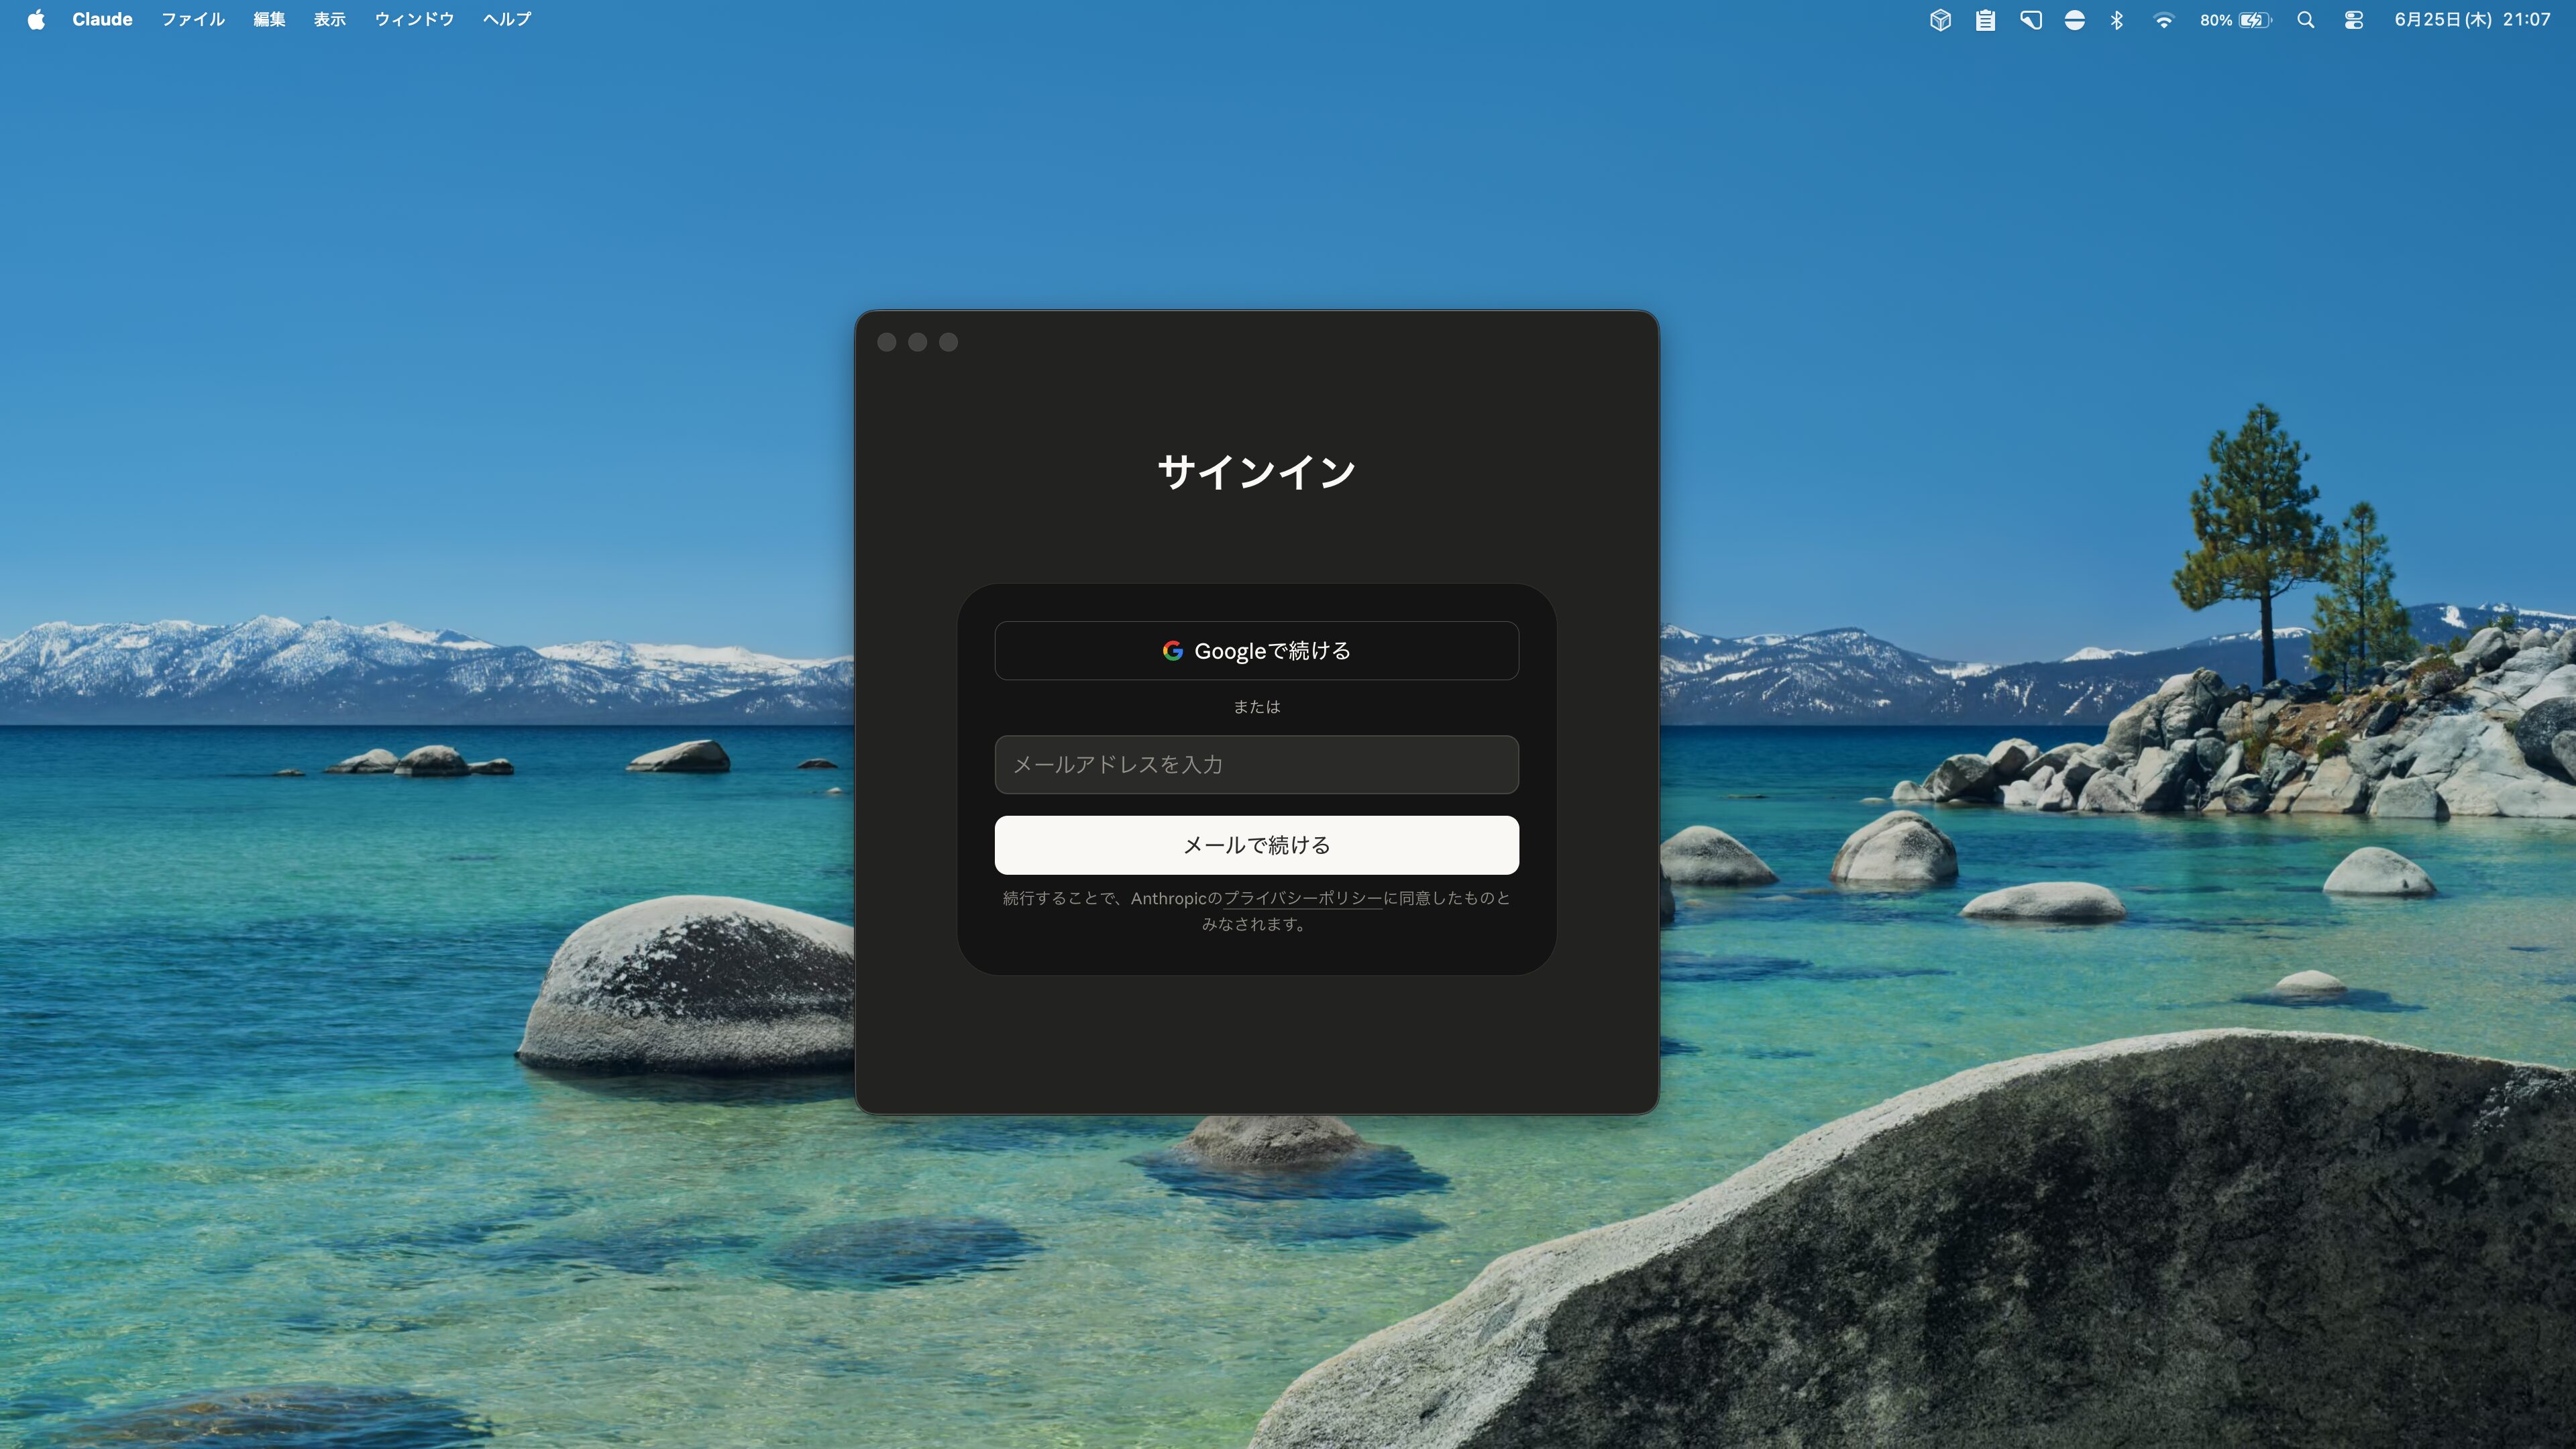Open the Claude app menu
The width and height of the screenshot is (2576, 1449).
pyautogui.click(x=102, y=20)
